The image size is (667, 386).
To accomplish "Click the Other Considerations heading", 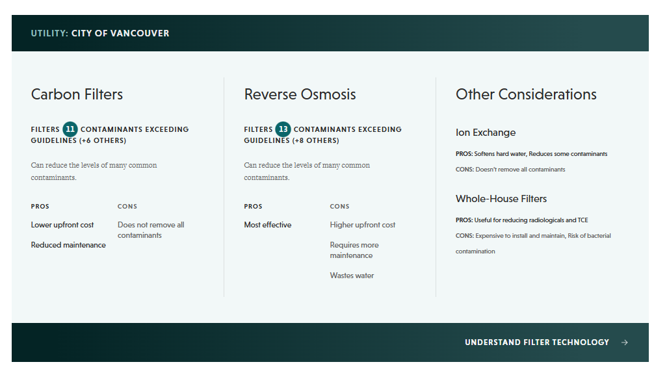I will coord(526,94).
